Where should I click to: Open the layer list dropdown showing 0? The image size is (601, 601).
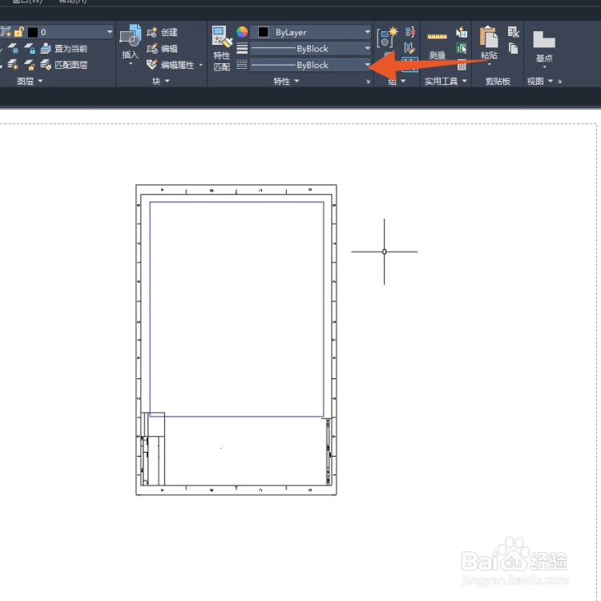pyautogui.click(x=110, y=32)
